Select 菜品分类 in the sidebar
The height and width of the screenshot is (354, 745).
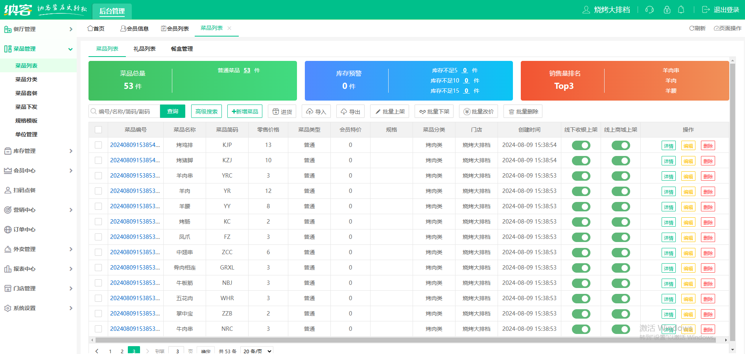(x=26, y=79)
